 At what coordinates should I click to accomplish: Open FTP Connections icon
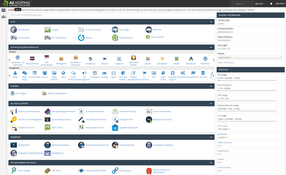47,38
